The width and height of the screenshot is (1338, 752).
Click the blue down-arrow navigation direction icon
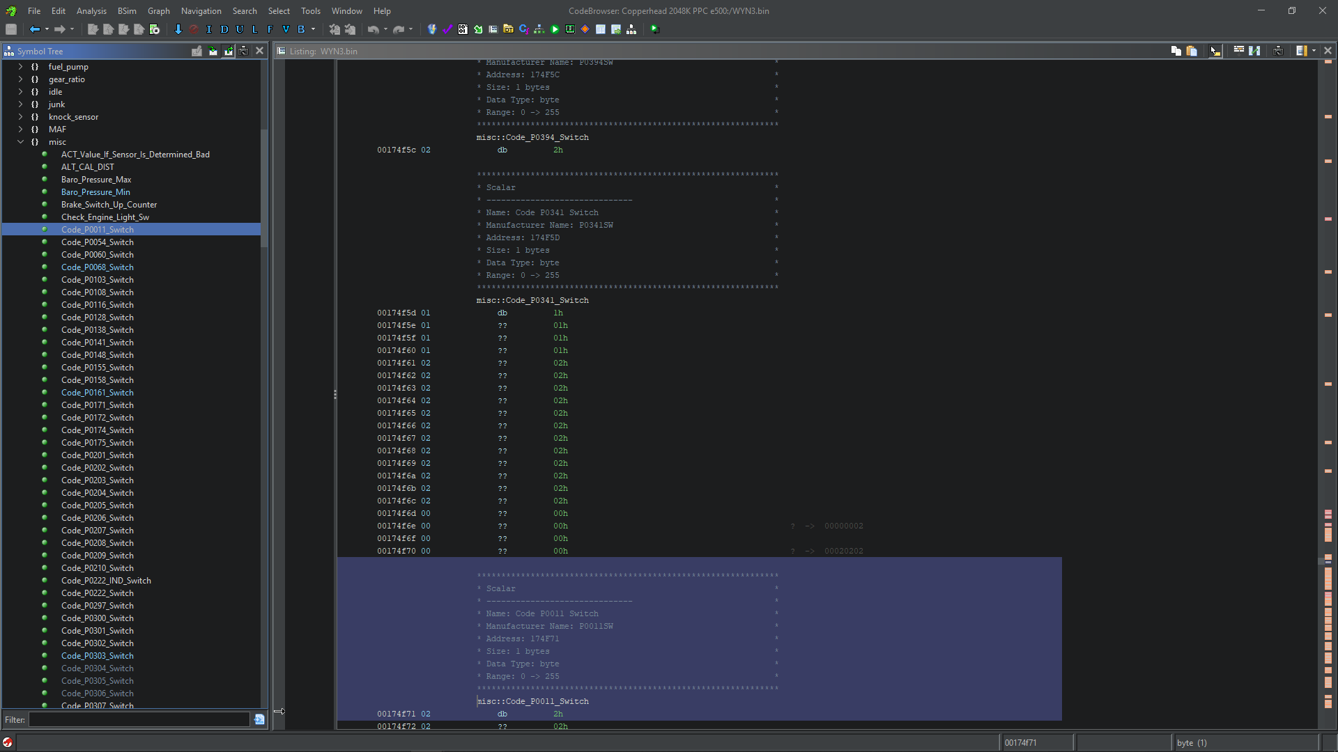click(x=178, y=29)
